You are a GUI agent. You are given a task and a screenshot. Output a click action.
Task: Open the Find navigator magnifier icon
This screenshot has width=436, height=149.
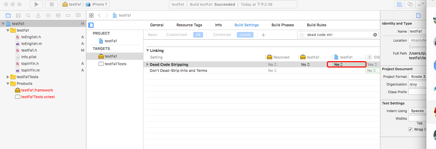click(x=28, y=15)
